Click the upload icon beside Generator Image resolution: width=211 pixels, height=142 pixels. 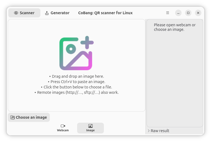click(47, 13)
